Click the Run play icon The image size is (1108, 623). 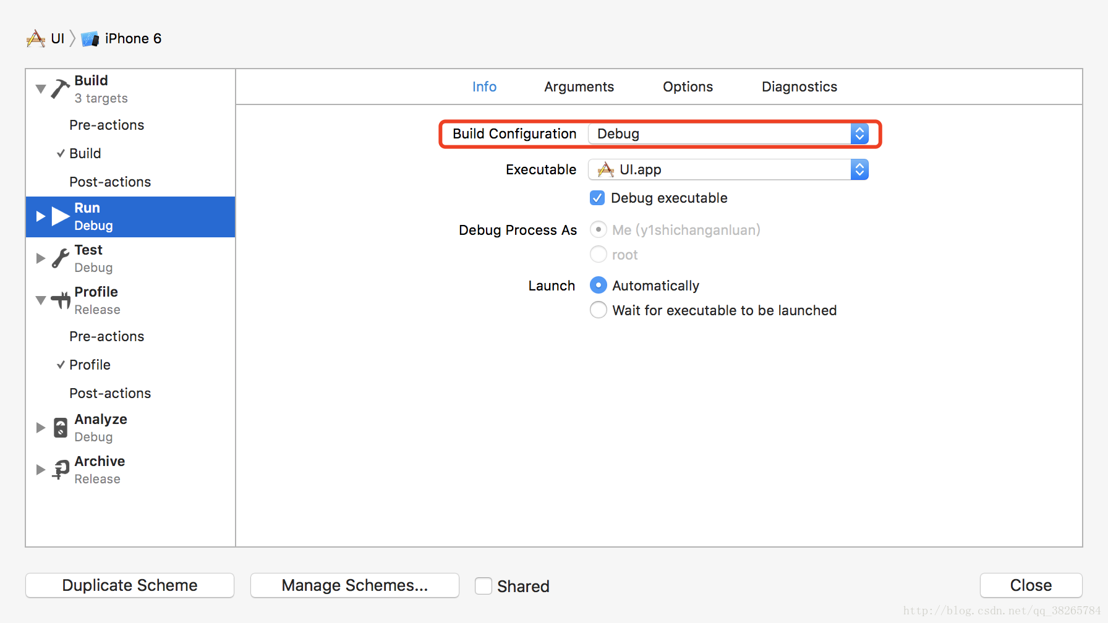pyautogui.click(x=61, y=216)
